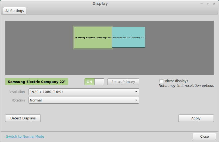Click Detect Displays
The width and height of the screenshot is (219, 142).
point(23,118)
